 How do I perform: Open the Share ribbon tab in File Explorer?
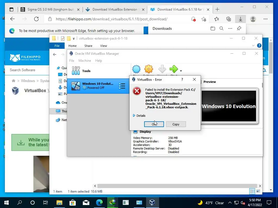point(88,45)
